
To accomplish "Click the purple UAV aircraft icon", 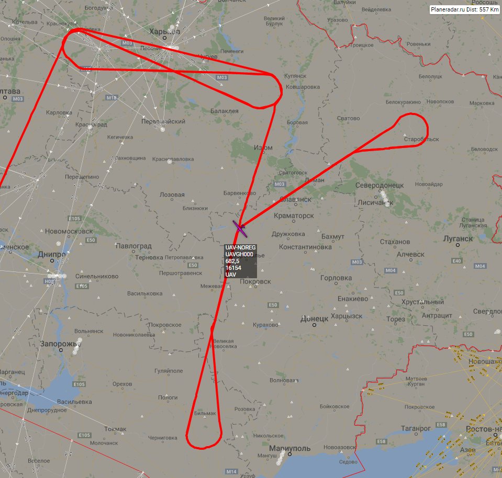I will pyautogui.click(x=240, y=229).
